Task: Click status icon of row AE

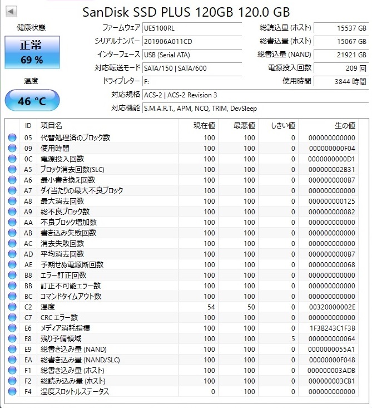Action: (x=12, y=264)
